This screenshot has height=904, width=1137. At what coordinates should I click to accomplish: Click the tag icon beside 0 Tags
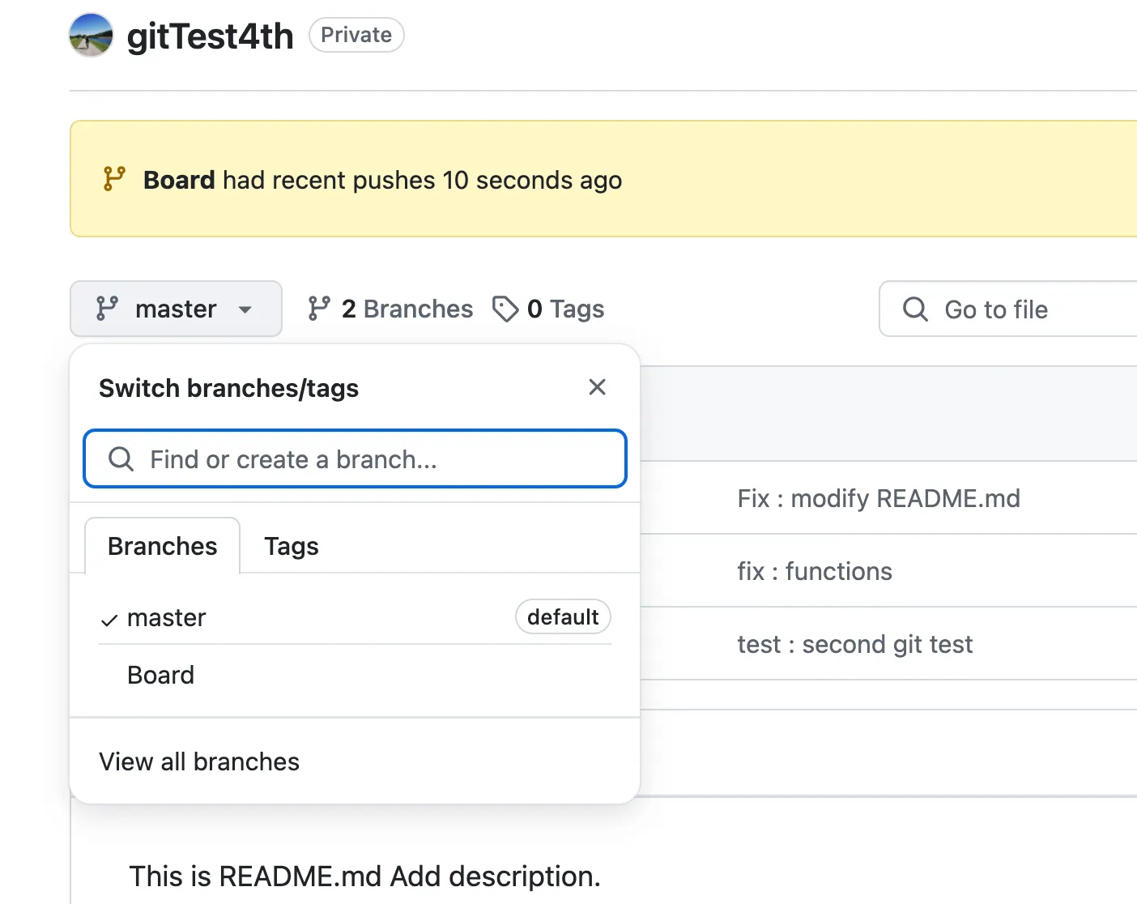click(505, 309)
